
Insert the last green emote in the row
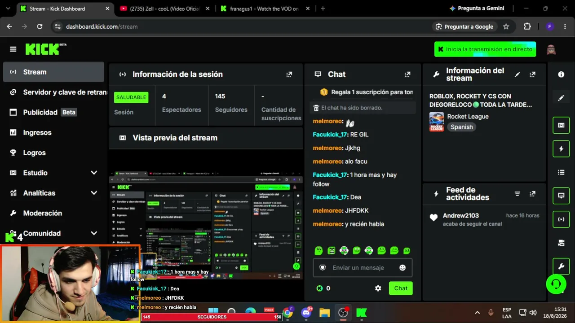(x=407, y=250)
